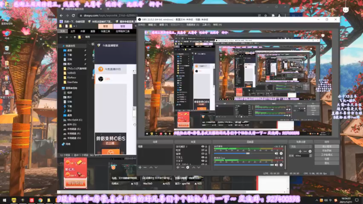
Task: Click the red 签到领取 button on webpage
Action: click(x=75, y=184)
